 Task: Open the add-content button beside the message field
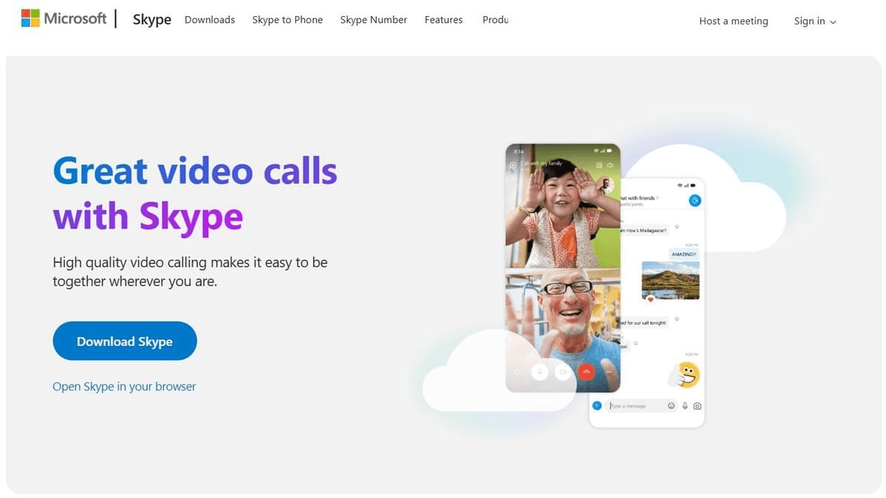pyautogui.click(x=597, y=405)
